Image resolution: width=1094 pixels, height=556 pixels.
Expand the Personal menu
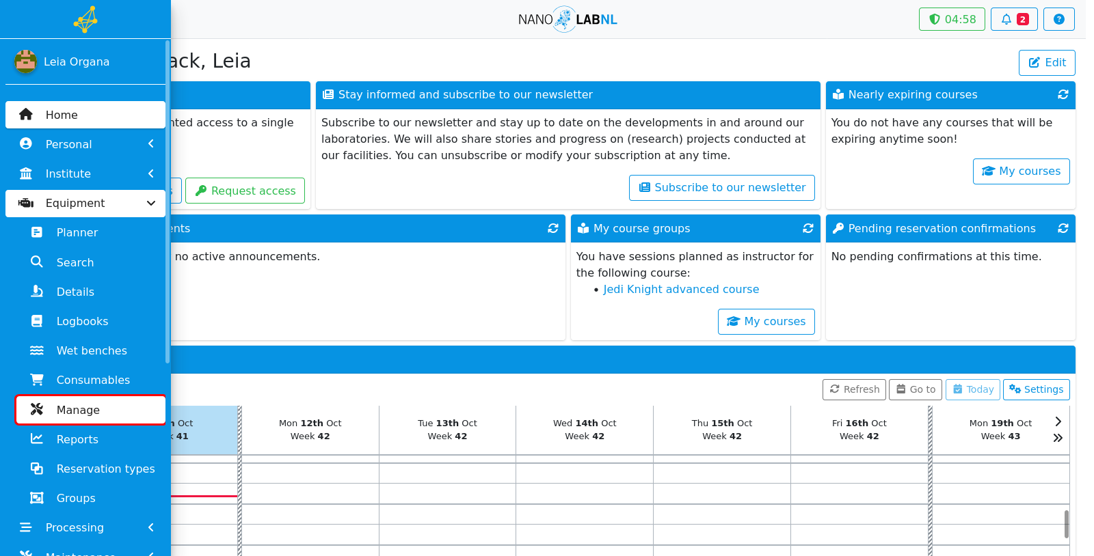pyautogui.click(x=85, y=144)
